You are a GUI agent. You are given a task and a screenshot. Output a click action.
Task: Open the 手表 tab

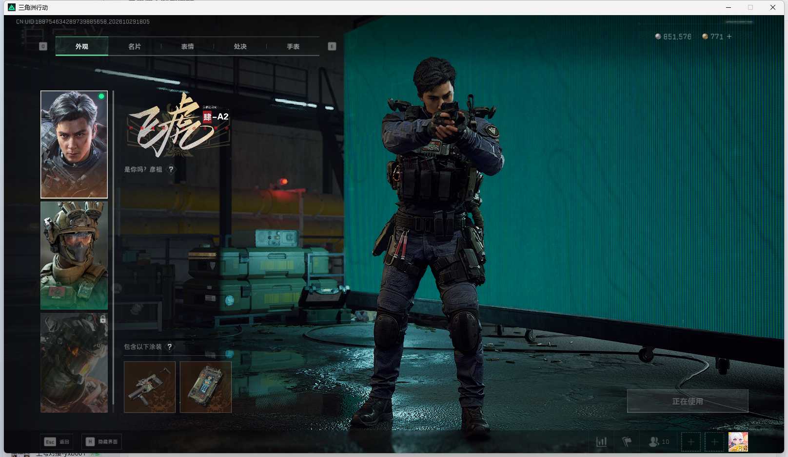click(293, 47)
